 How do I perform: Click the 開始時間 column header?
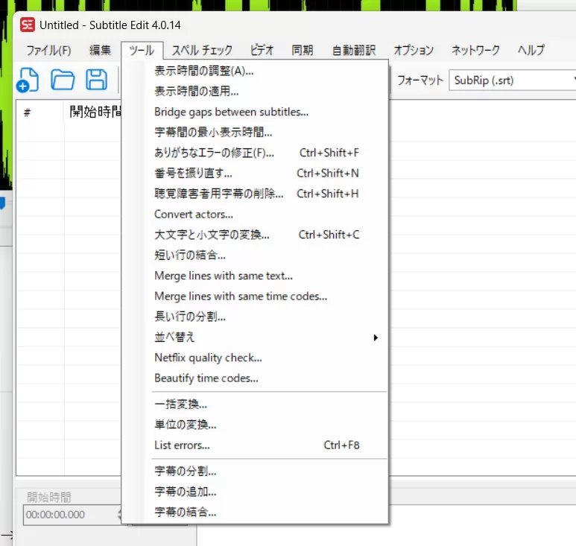[x=94, y=112]
